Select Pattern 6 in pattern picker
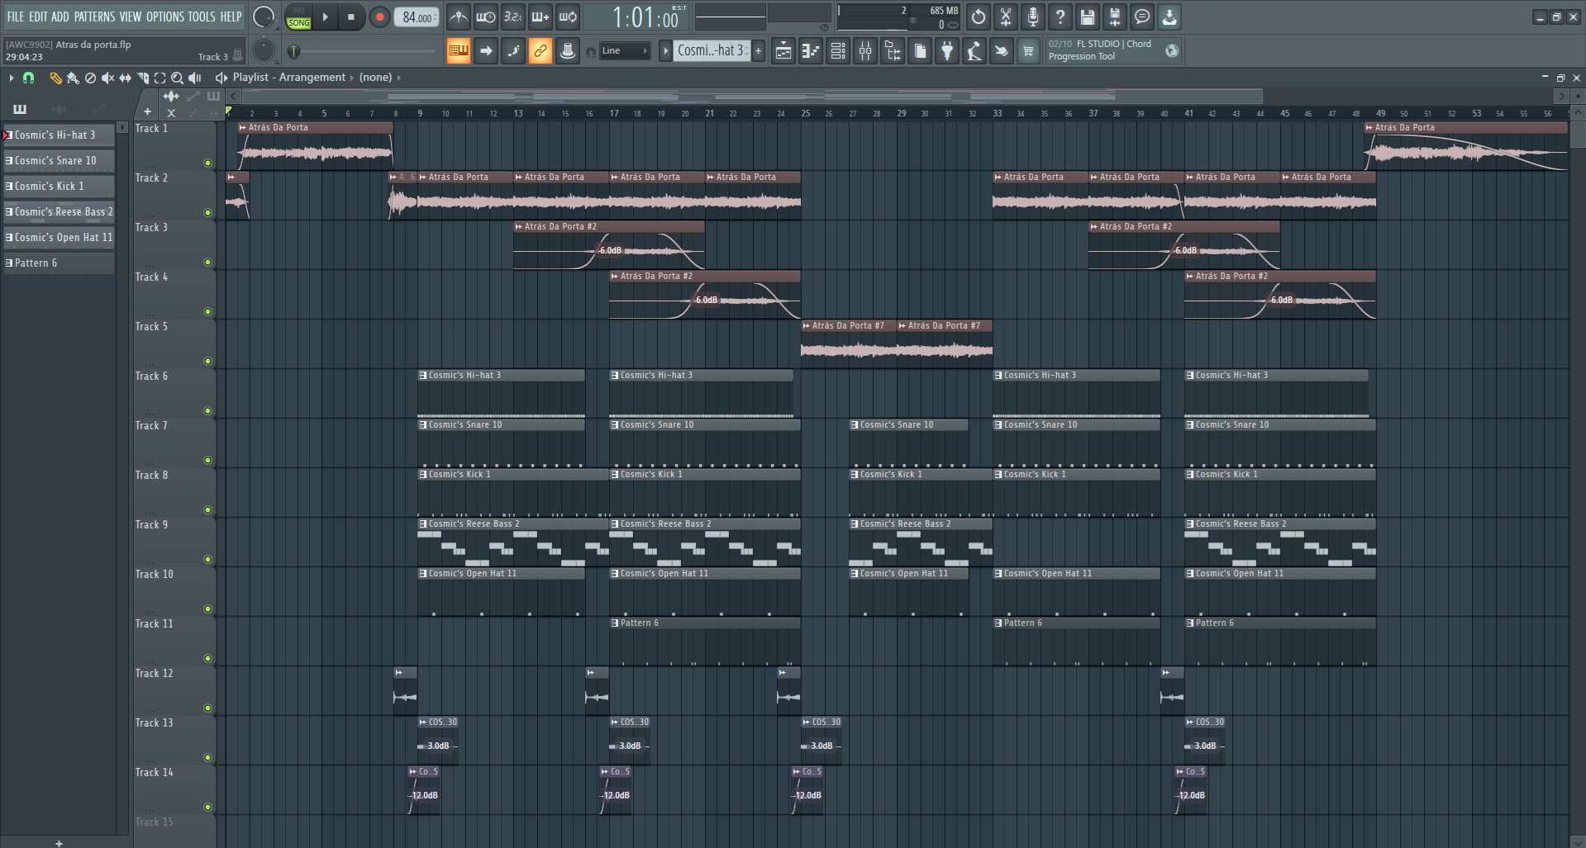This screenshot has width=1586, height=848. (59, 263)
